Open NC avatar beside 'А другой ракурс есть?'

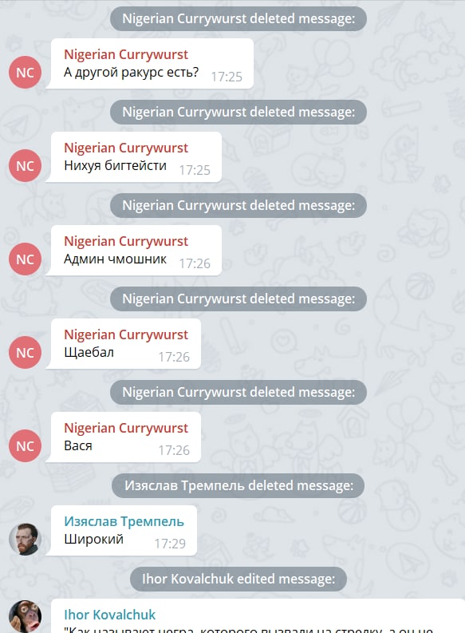click(x=25, y=73)
